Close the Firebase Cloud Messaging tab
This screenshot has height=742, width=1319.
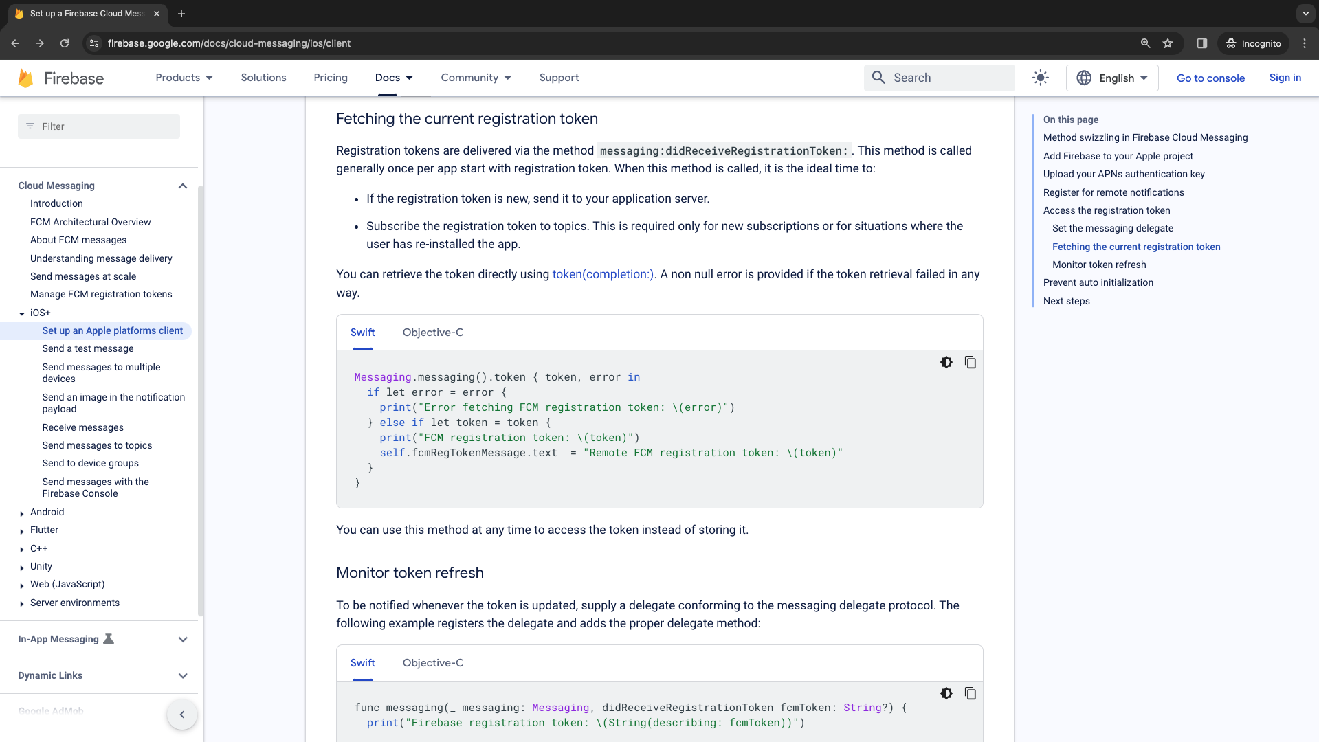(157, 14)
